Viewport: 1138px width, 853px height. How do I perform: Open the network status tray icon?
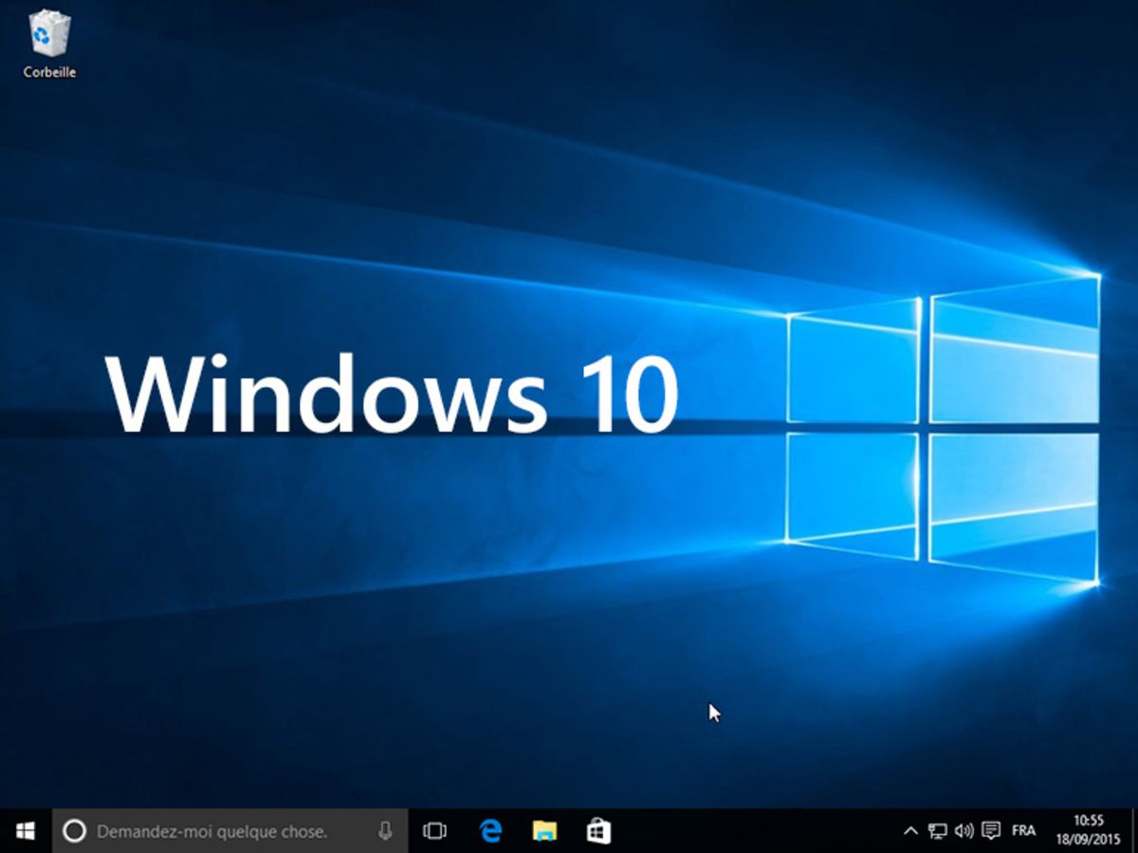(x=938, y=831)
